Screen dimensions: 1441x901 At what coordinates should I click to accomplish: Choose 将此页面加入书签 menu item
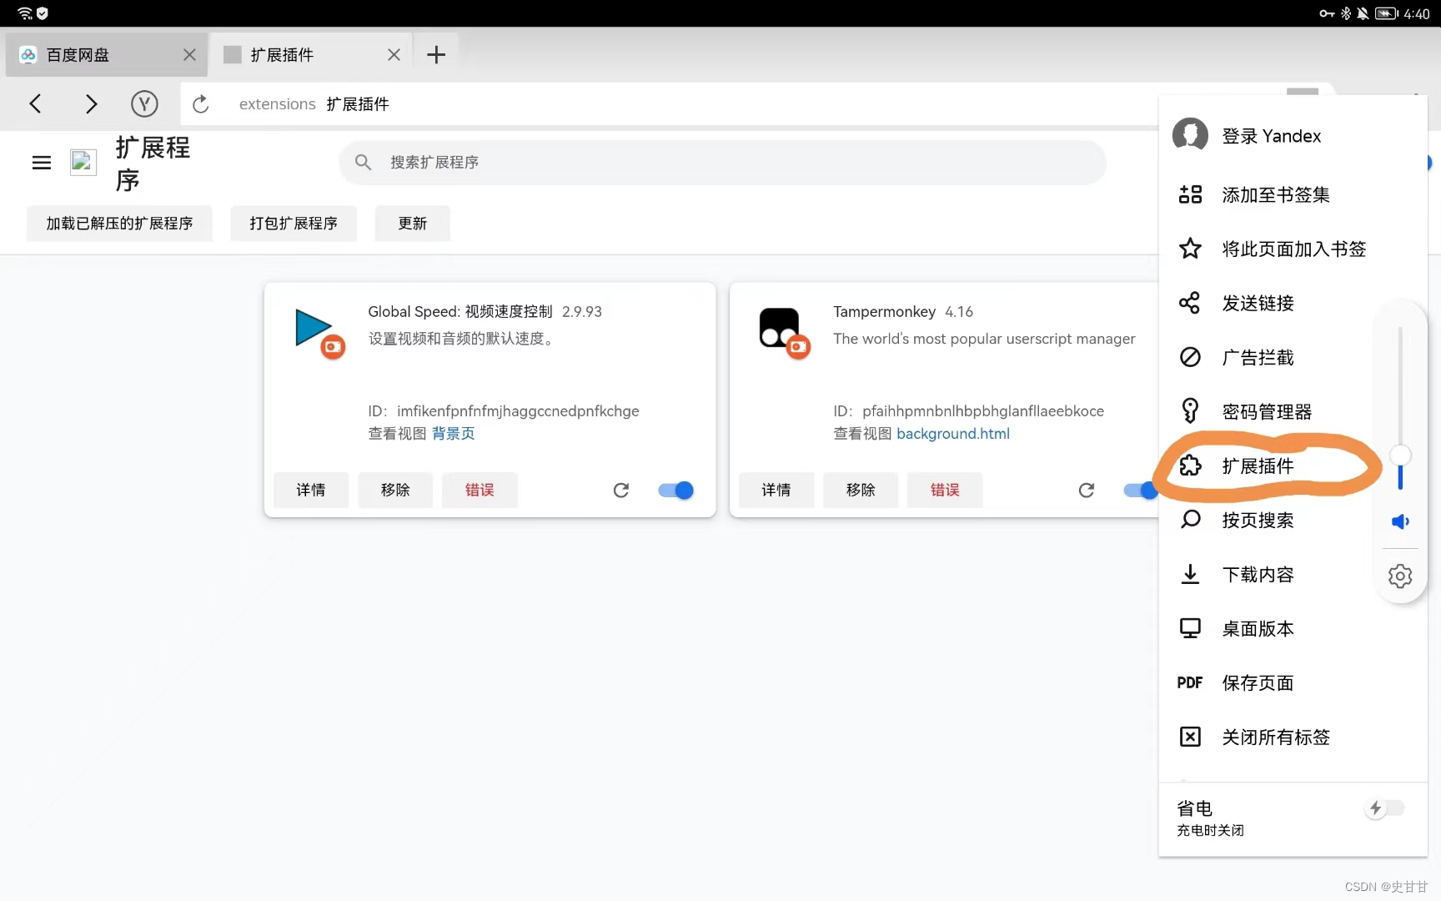(1293, 249)
